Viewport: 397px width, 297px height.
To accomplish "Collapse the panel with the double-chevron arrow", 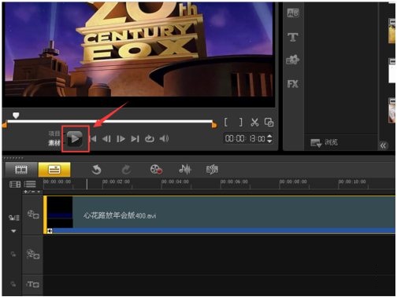I will coord(383,145).
